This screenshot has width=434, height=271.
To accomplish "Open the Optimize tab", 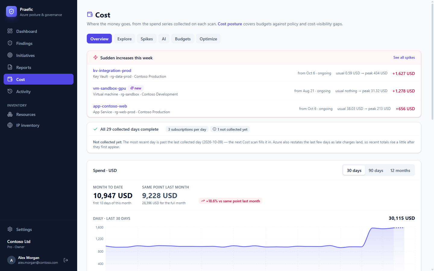I will (x=208, y=39).
